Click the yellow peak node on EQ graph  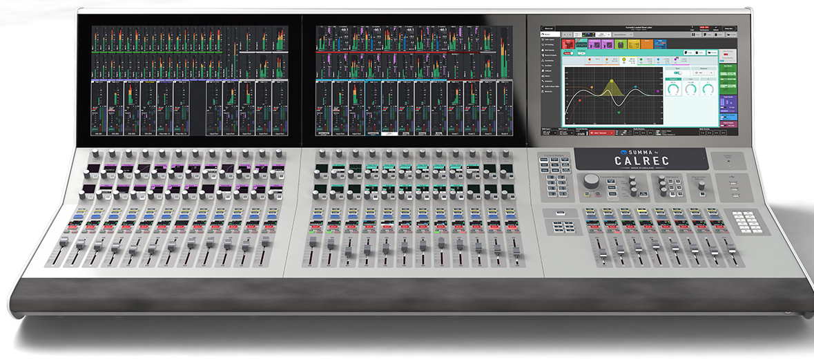[x=612, y=81]
